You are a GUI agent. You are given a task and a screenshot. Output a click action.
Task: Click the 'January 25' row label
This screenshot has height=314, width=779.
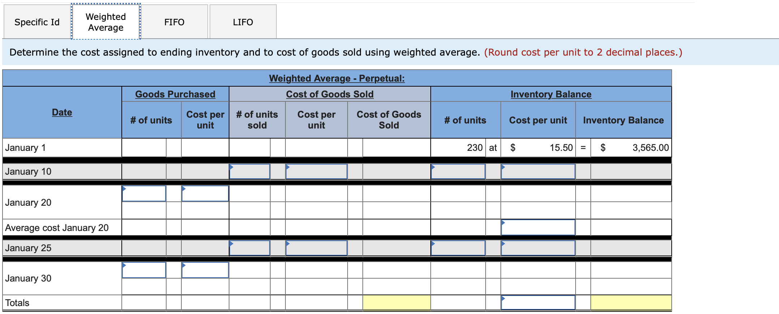coord(28,248)
